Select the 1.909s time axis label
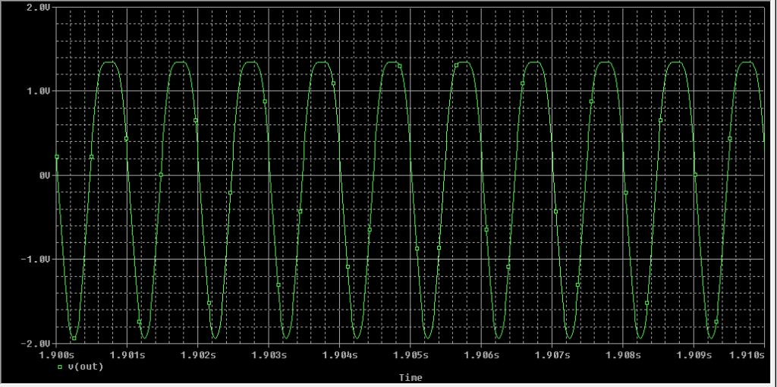The width and height of the screenshot is (777, 387). (694, 354)
